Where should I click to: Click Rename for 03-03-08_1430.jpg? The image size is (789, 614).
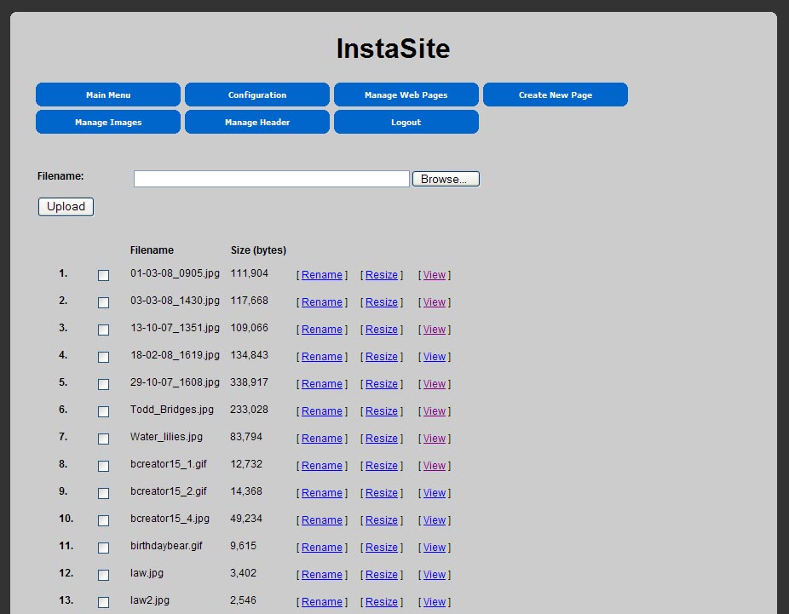coord(321,302)
